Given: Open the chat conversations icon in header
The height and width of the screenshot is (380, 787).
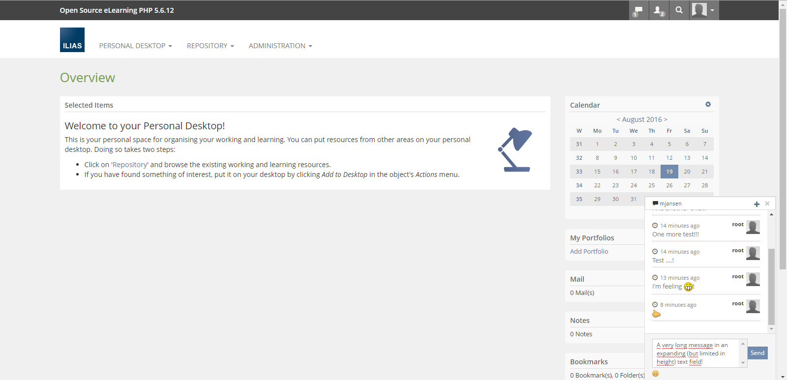Looking at the screenshot, I should 638,10.
